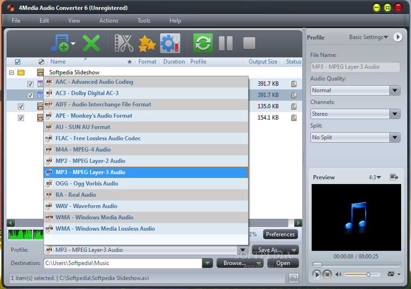Image resolution: width=411 pixels, height=289 pixels.
Task: Click the Browse... button
Action: point(235,263)
